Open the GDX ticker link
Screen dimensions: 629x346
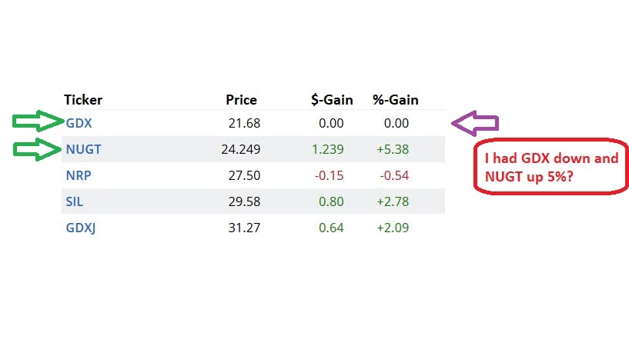pos(79,123)
